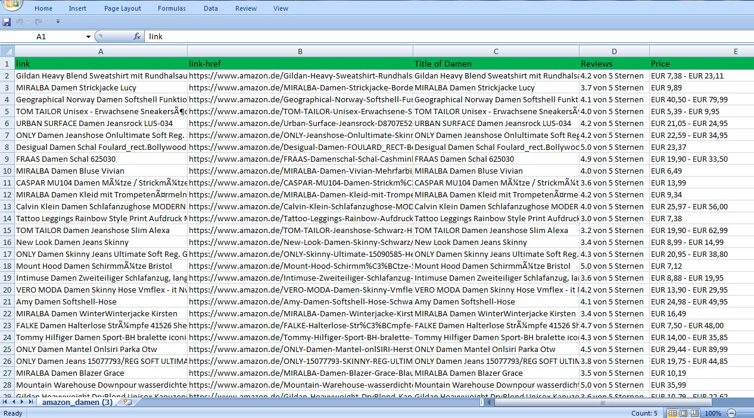Click the 'Price' header cell

click(702, 64)
